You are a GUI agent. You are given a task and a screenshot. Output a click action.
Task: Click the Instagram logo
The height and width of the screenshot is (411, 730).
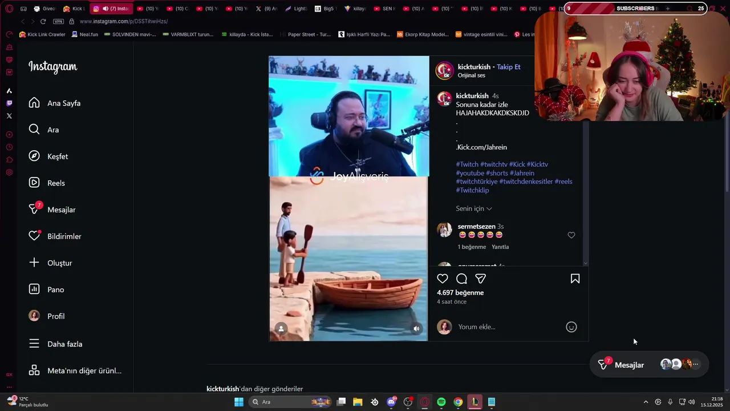[x=53, y=67]
